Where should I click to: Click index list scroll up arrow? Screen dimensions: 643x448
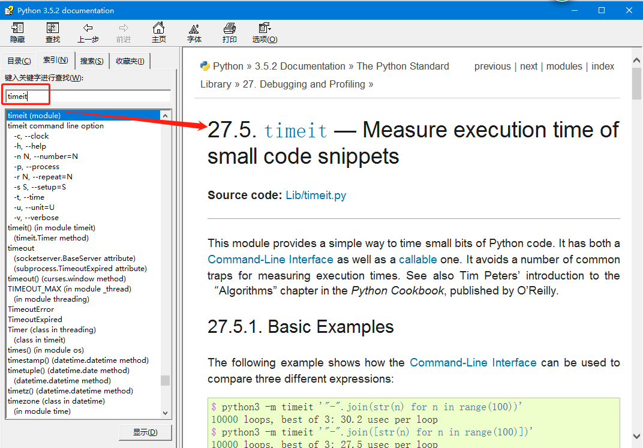pos(166,116)
